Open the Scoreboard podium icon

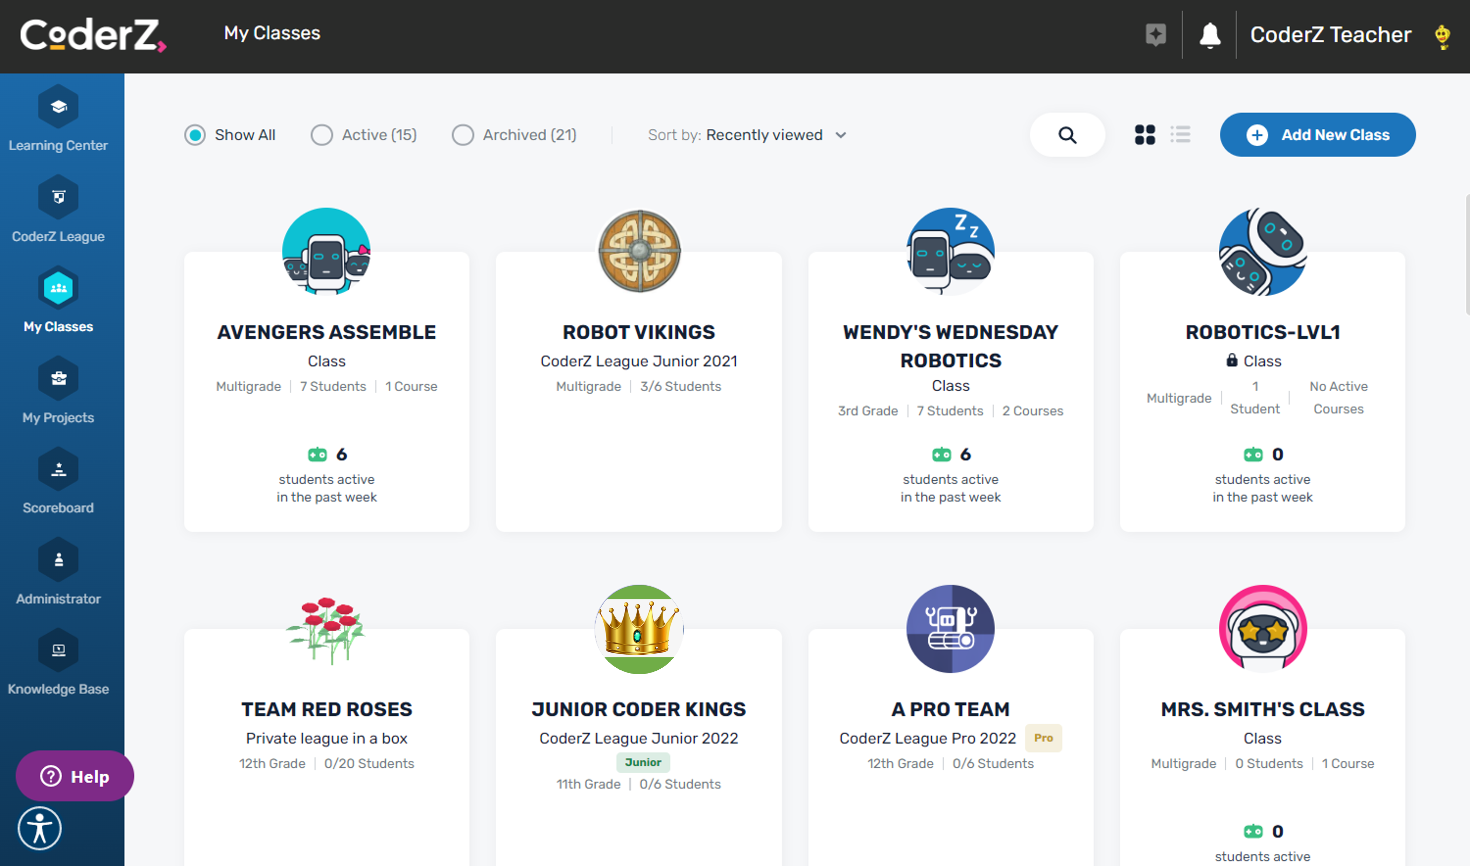tap(58, 469)
